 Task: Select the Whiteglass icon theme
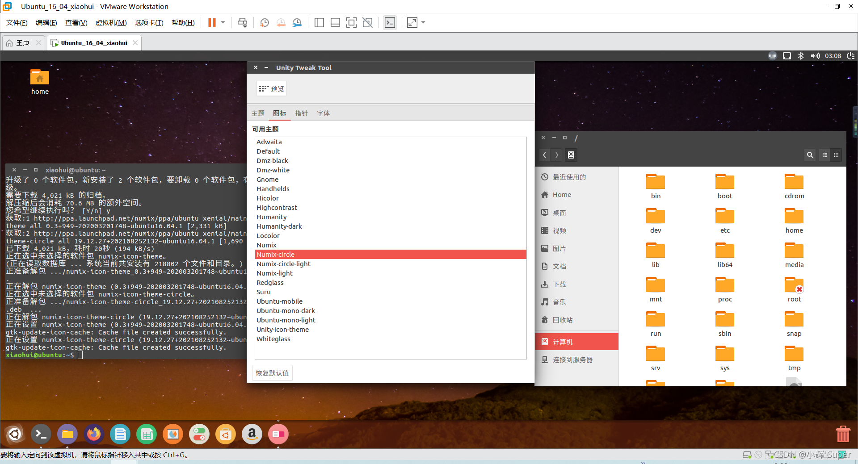(x=391, y=339)
